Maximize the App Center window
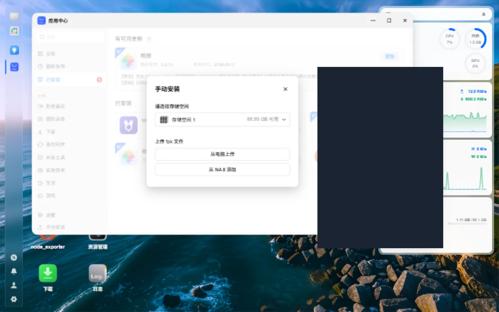Screen dimensions: 499x312 coord(389,20)
